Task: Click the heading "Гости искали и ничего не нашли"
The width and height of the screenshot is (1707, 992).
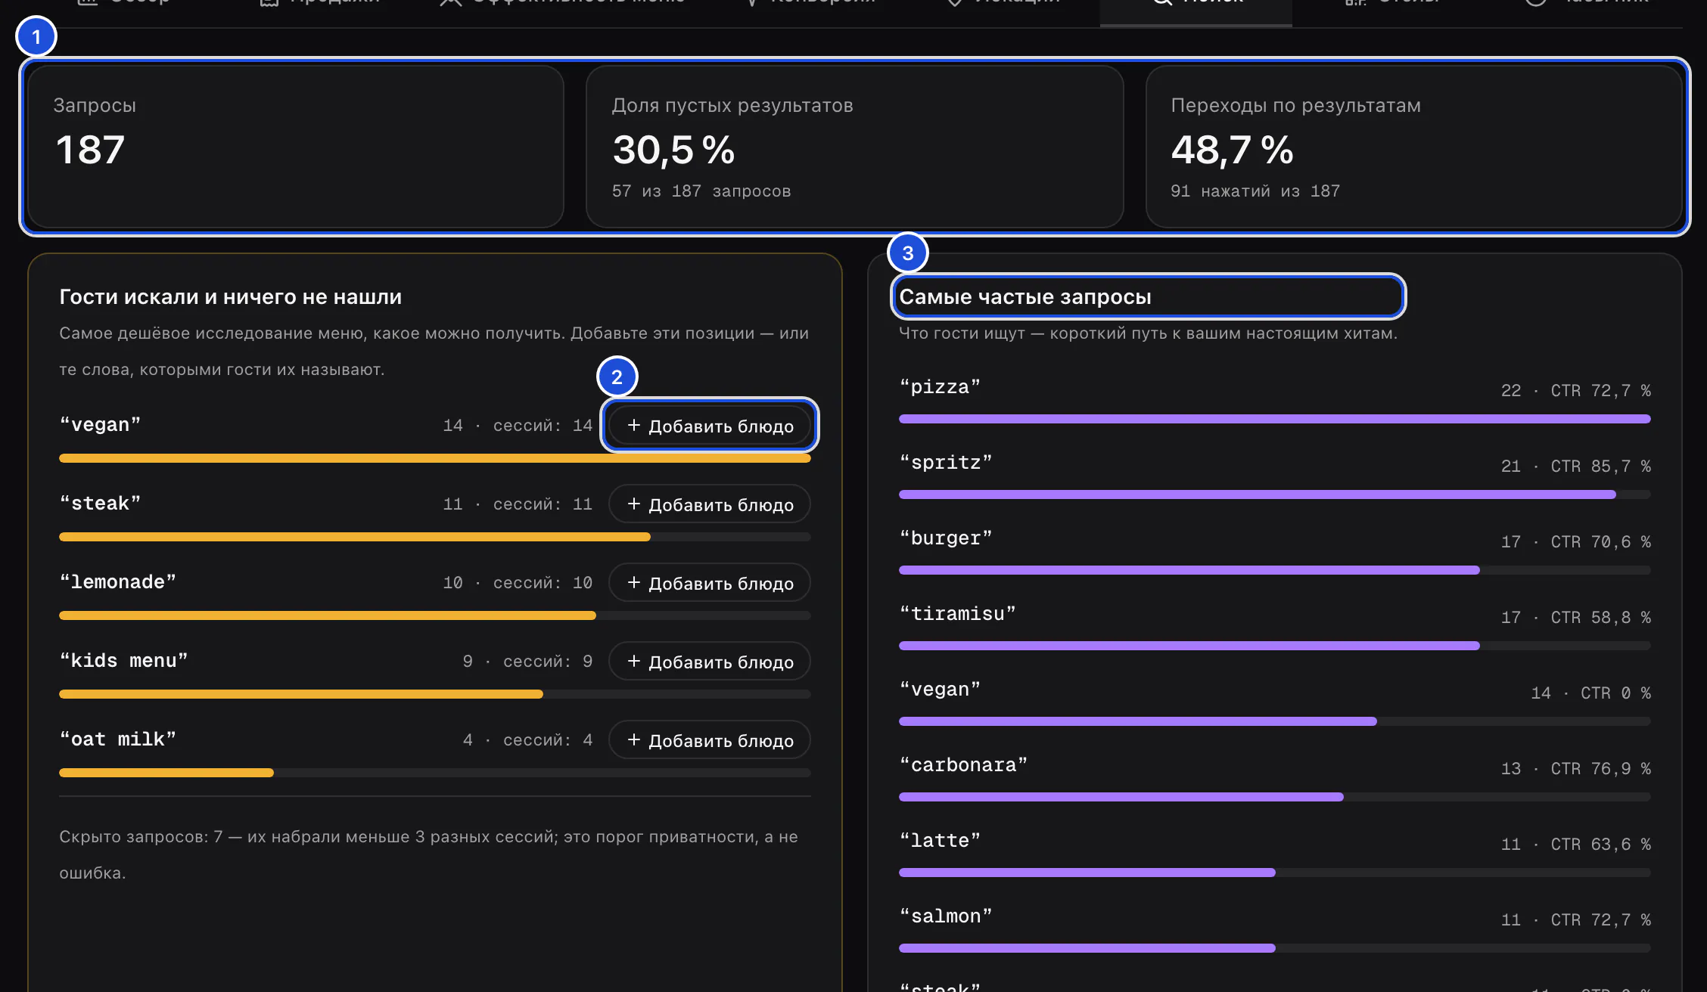Action: point(230,297)
